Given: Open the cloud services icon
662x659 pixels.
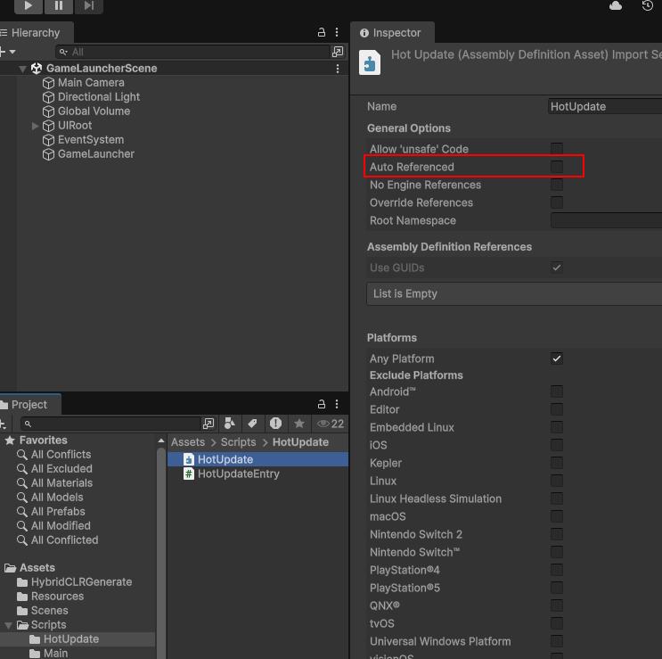Looking at the screenshot, I should coord(616,5).
